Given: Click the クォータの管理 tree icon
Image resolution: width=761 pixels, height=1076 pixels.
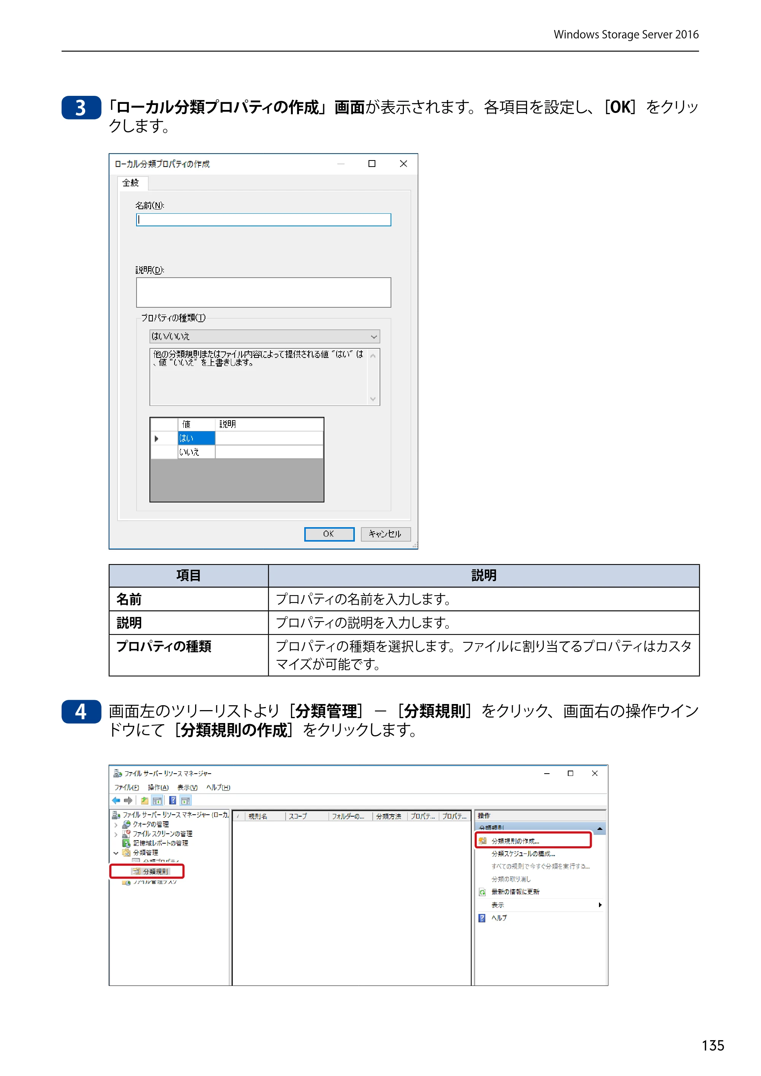Looking at the screenshot, I should [126, 824].
